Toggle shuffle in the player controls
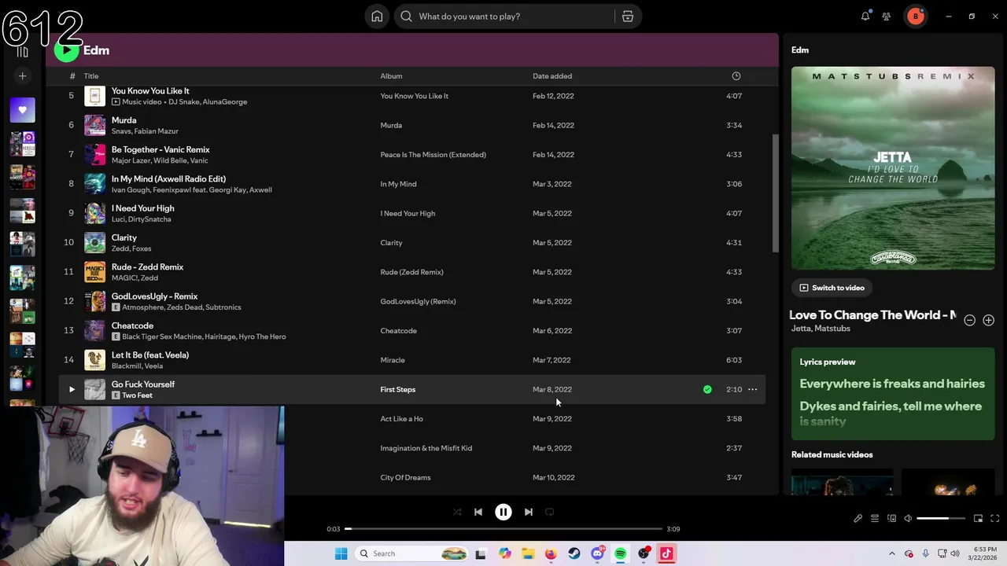Screen dimensions: 1007x566 (x=457, y=512)
